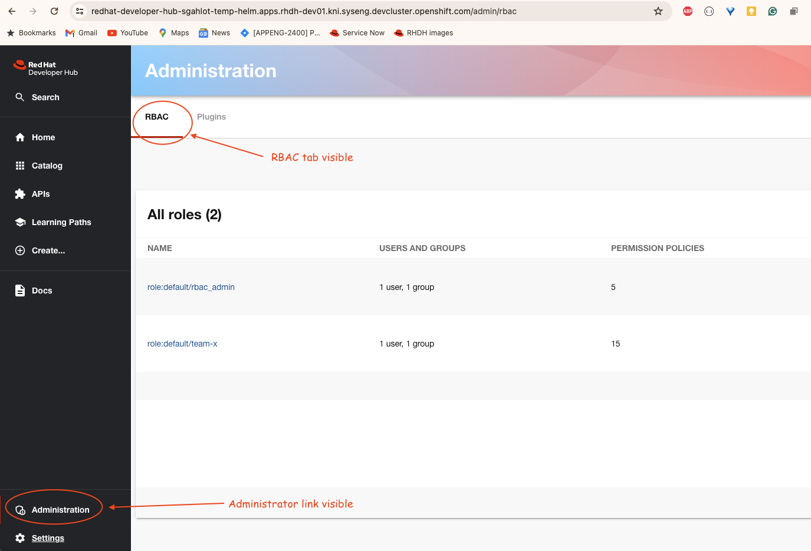
Task: Open Catalog in the sidebar
Action: pyautogui.click(x=47, y=166)
